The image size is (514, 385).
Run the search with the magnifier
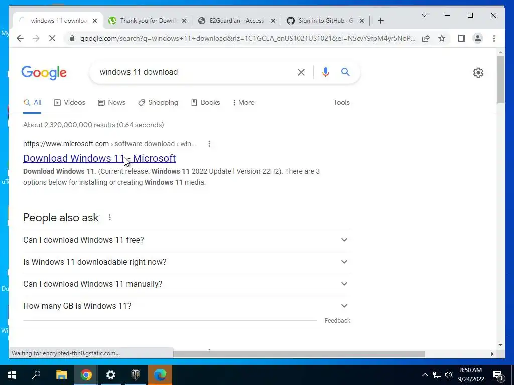point(345,72)
